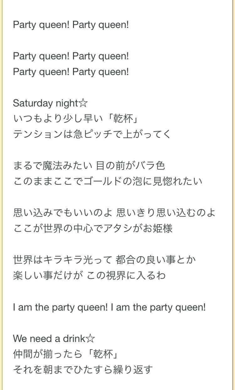Click the star symbol after 'Saturday night'
This screenshot has height=390, width=235.
tap(83, 103)
